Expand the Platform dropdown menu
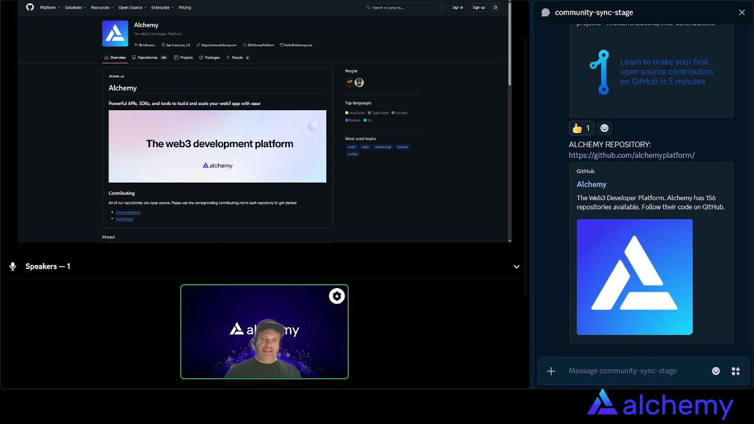Image resolution: width=754 pixels, height=424 pixels. [x=49, y=8]
